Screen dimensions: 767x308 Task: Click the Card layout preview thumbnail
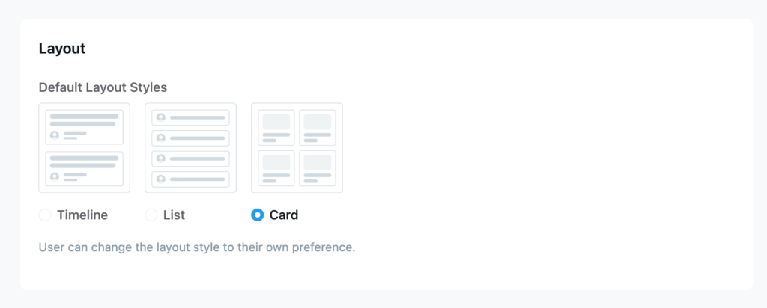click(x=297, y=148)
